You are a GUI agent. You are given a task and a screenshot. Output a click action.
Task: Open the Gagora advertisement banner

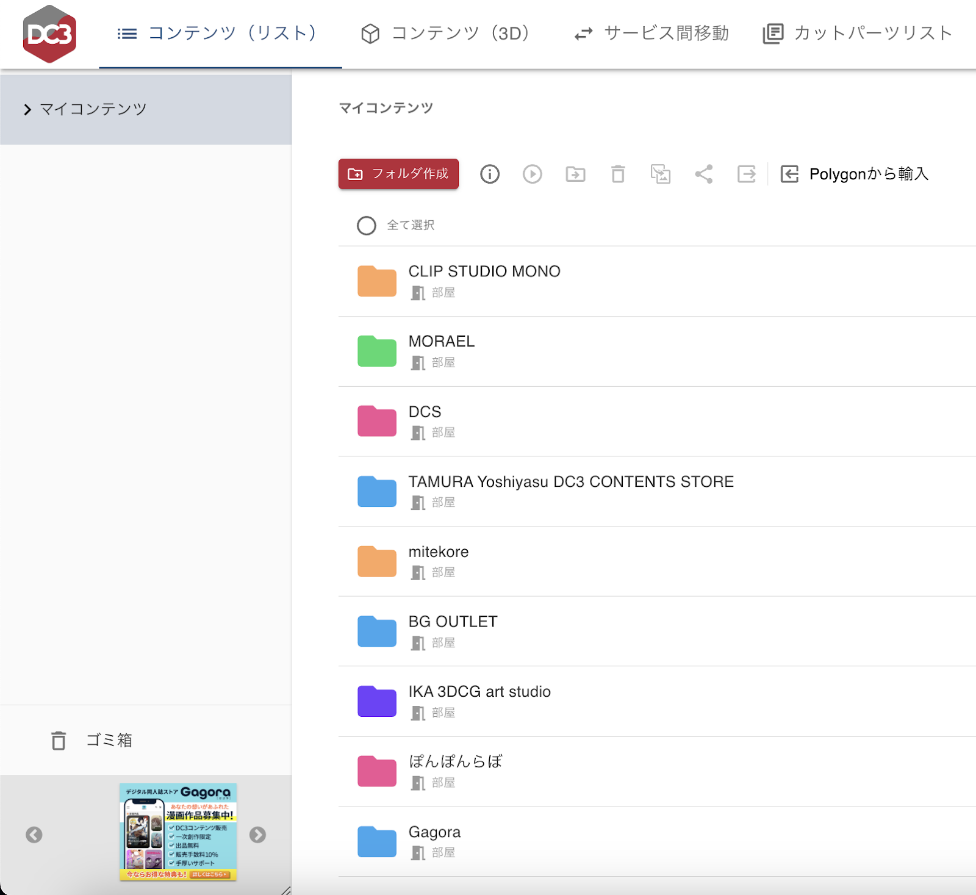point(178,832)
